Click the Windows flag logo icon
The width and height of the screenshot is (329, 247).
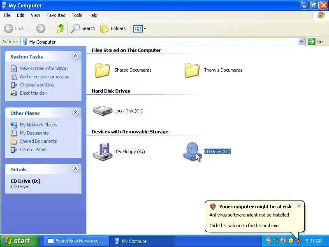point(321,15)
